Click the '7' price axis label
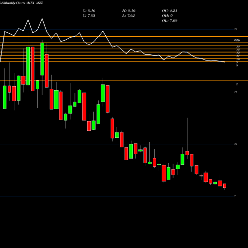Image resolution: width=248 pixels, height=248 pixels. pyautogui.click(x=235, y=196)
